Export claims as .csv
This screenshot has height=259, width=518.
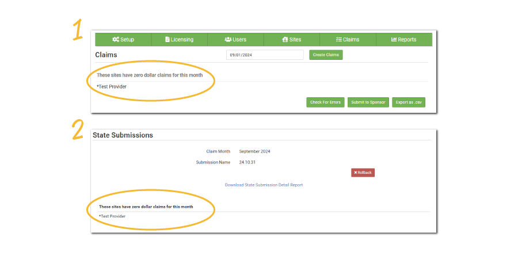pos(409,102)
